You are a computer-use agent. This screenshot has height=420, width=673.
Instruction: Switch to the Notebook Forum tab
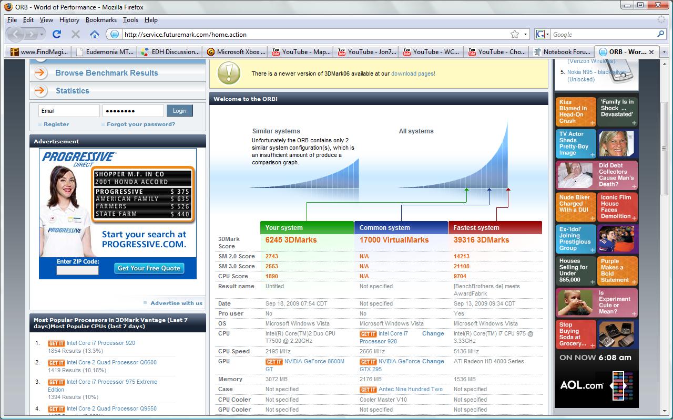tap(562, 52)
